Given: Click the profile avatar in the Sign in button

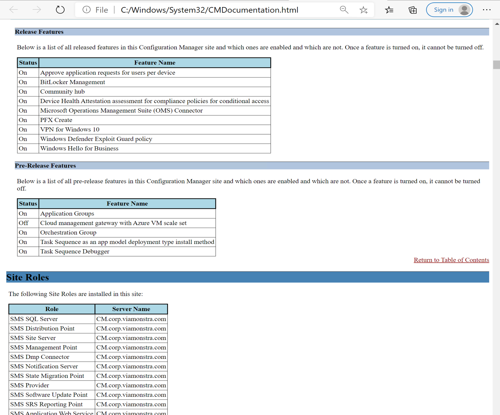Looking at the screenshot, I should pos(464,10).
